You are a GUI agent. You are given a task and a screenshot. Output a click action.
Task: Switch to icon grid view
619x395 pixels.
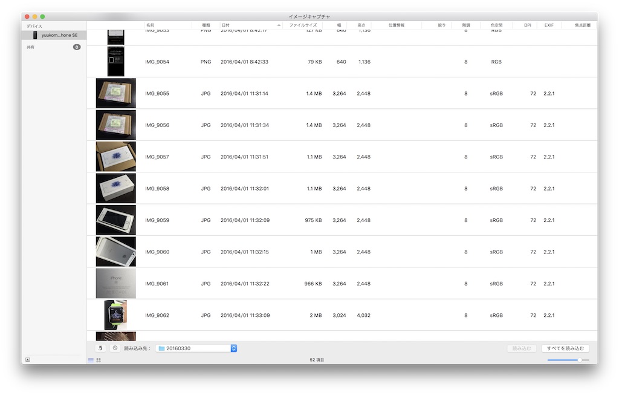[99, 360]
